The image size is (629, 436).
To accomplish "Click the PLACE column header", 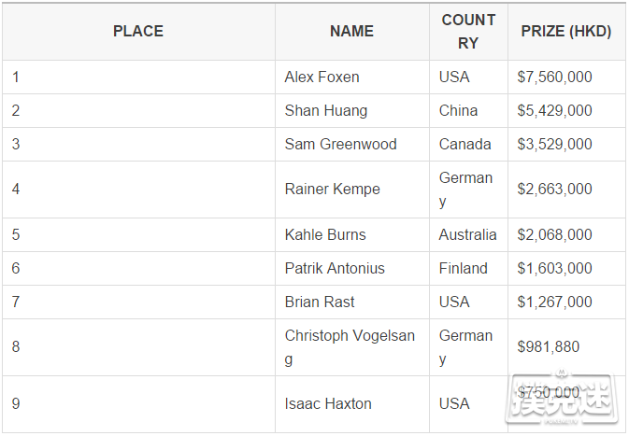I will [x=138, y=31].
